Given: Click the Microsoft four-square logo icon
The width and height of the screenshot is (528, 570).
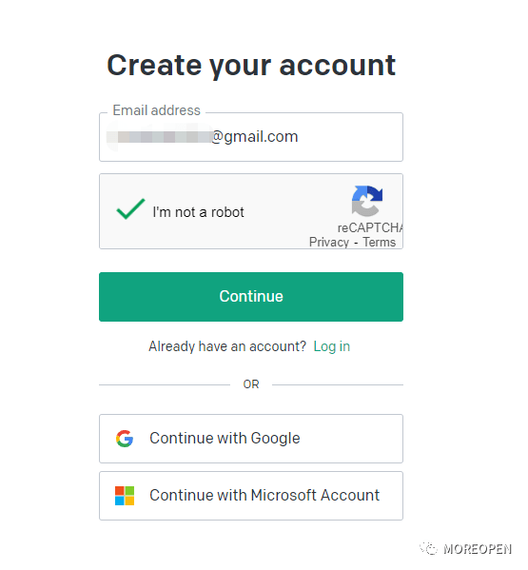Looking at the screenshot, I should tap(125, 496).
